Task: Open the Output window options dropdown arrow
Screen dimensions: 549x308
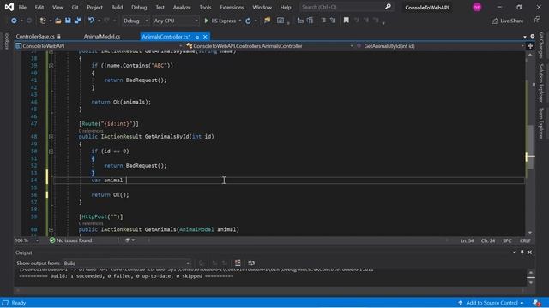Action: tap(514, 252)
